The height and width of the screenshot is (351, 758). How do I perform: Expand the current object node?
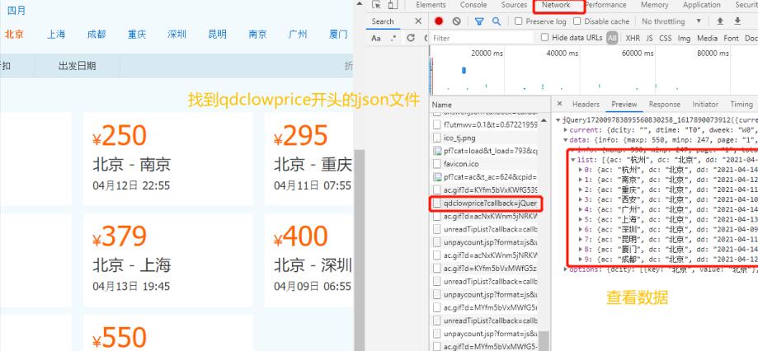(566, 130)
